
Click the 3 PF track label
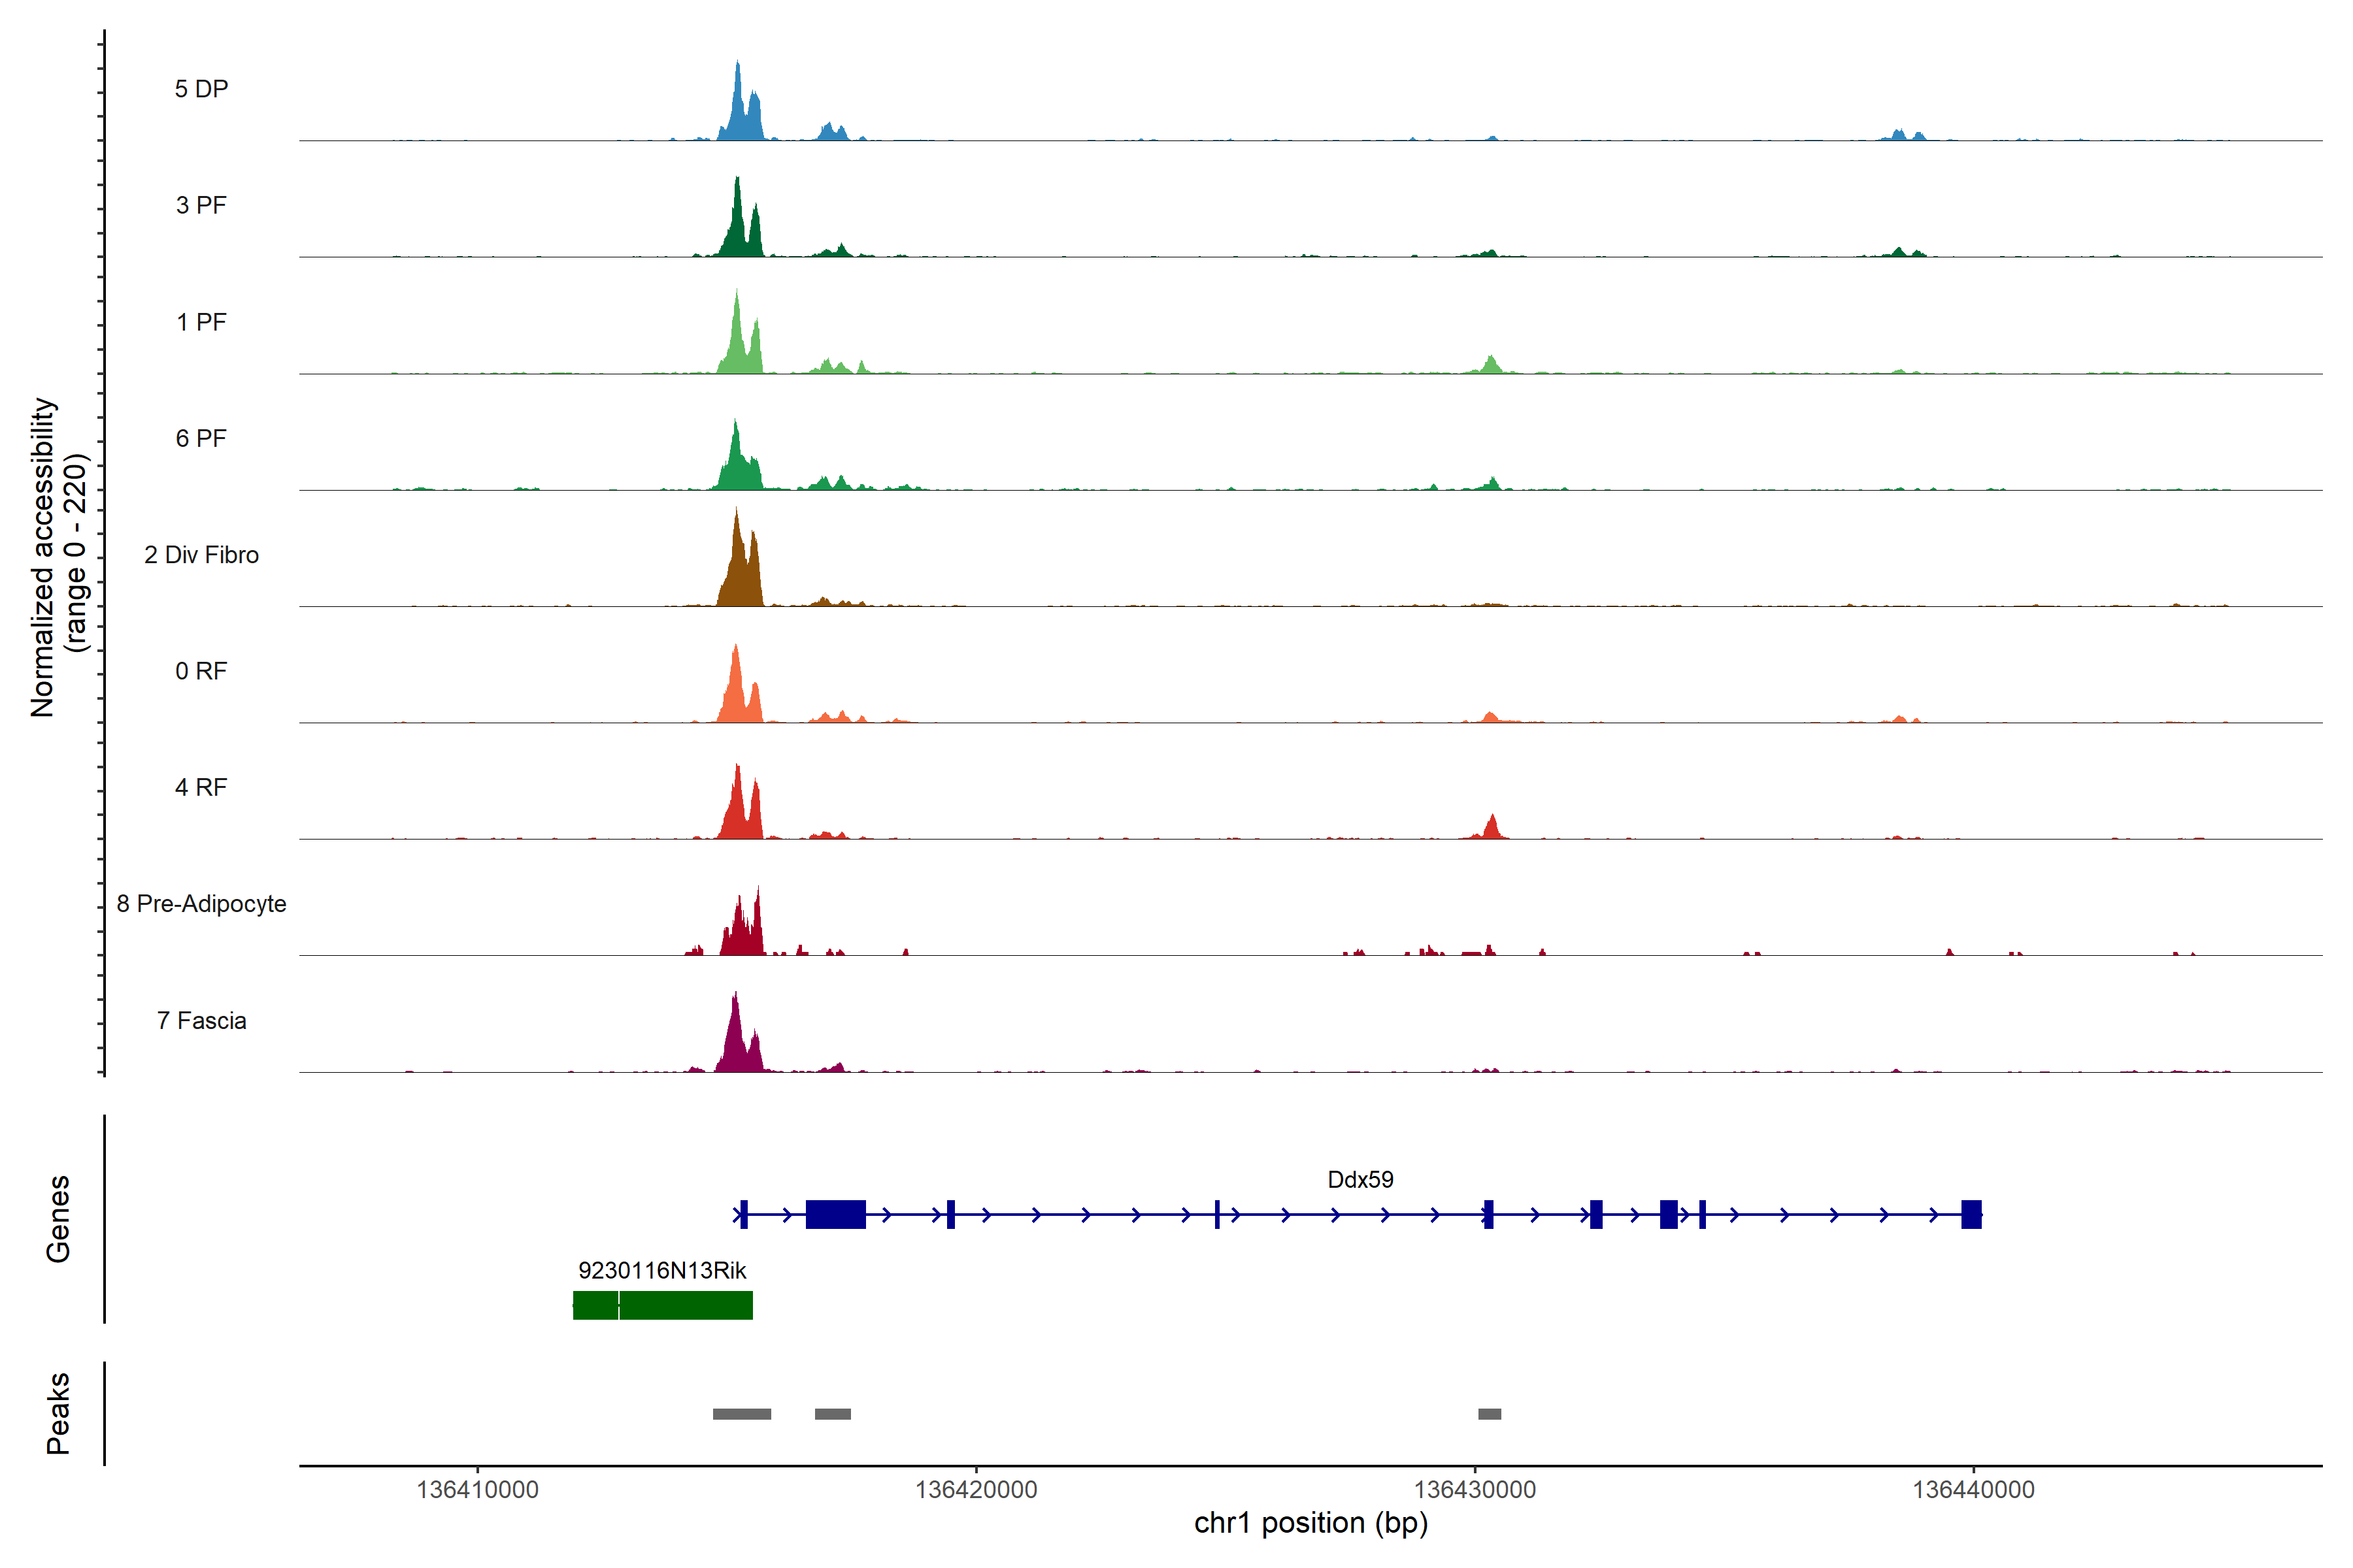click(x=201, y=205)
